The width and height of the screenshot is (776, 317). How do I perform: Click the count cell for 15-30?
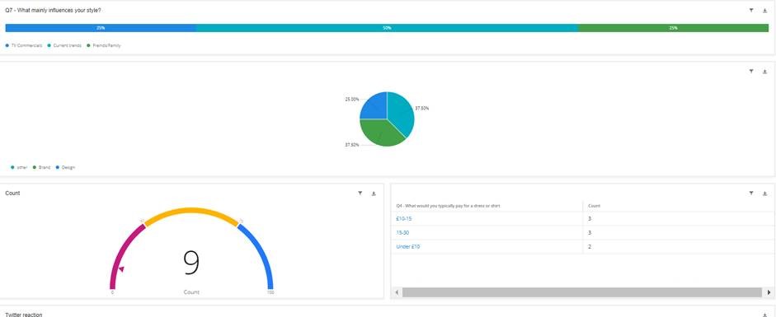pos(679,232)
